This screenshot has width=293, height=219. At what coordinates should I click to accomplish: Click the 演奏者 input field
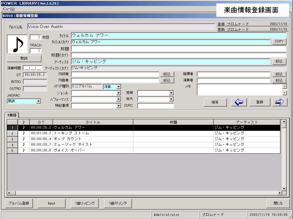233,80
